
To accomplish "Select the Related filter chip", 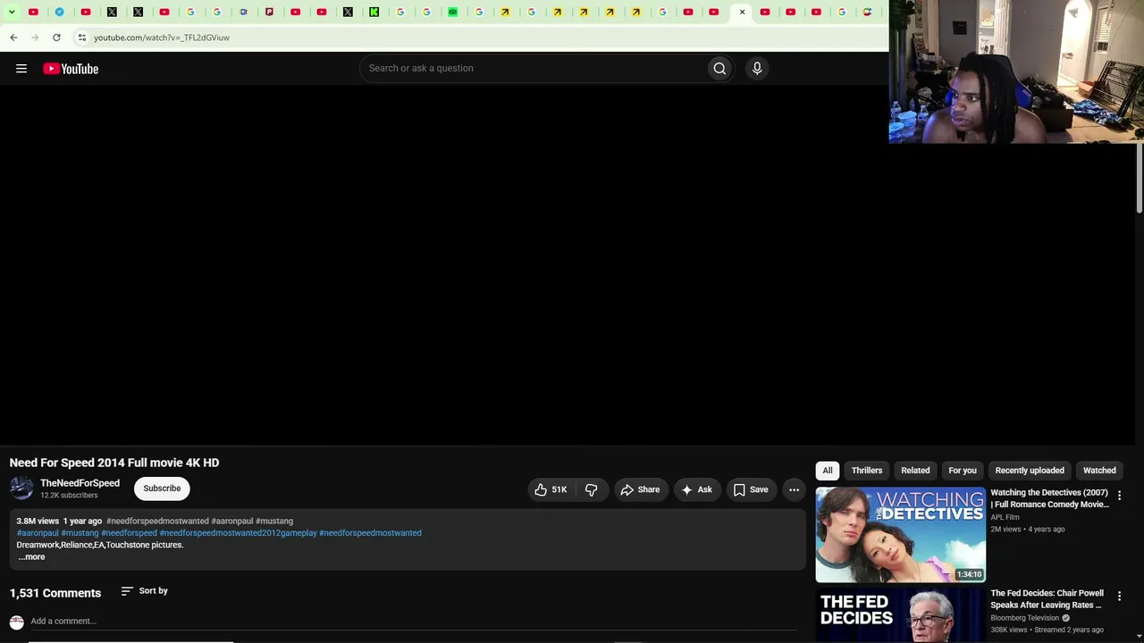I will point(915,471).
